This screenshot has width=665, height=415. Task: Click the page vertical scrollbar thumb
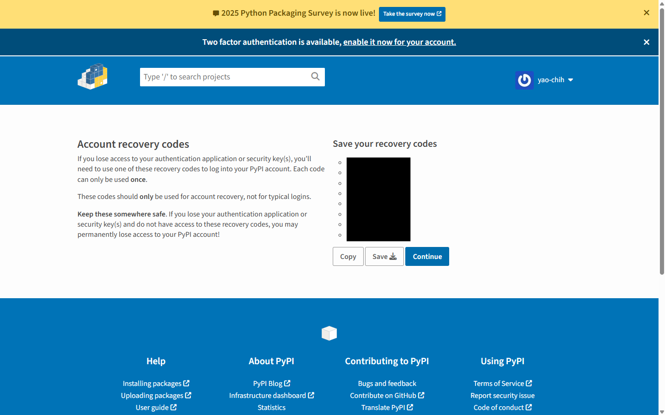pos(662,141)
